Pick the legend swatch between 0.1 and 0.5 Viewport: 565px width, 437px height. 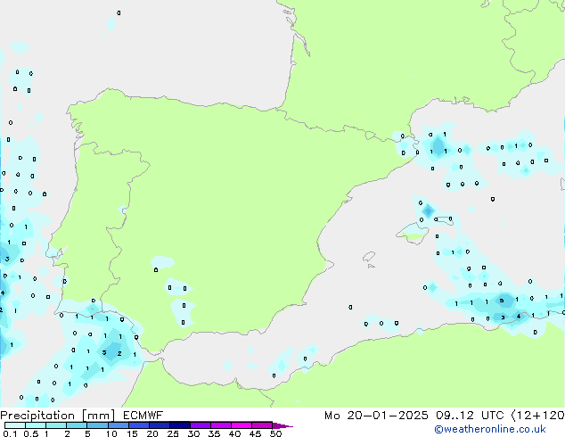pyautogui.click(x=15, y=425)
